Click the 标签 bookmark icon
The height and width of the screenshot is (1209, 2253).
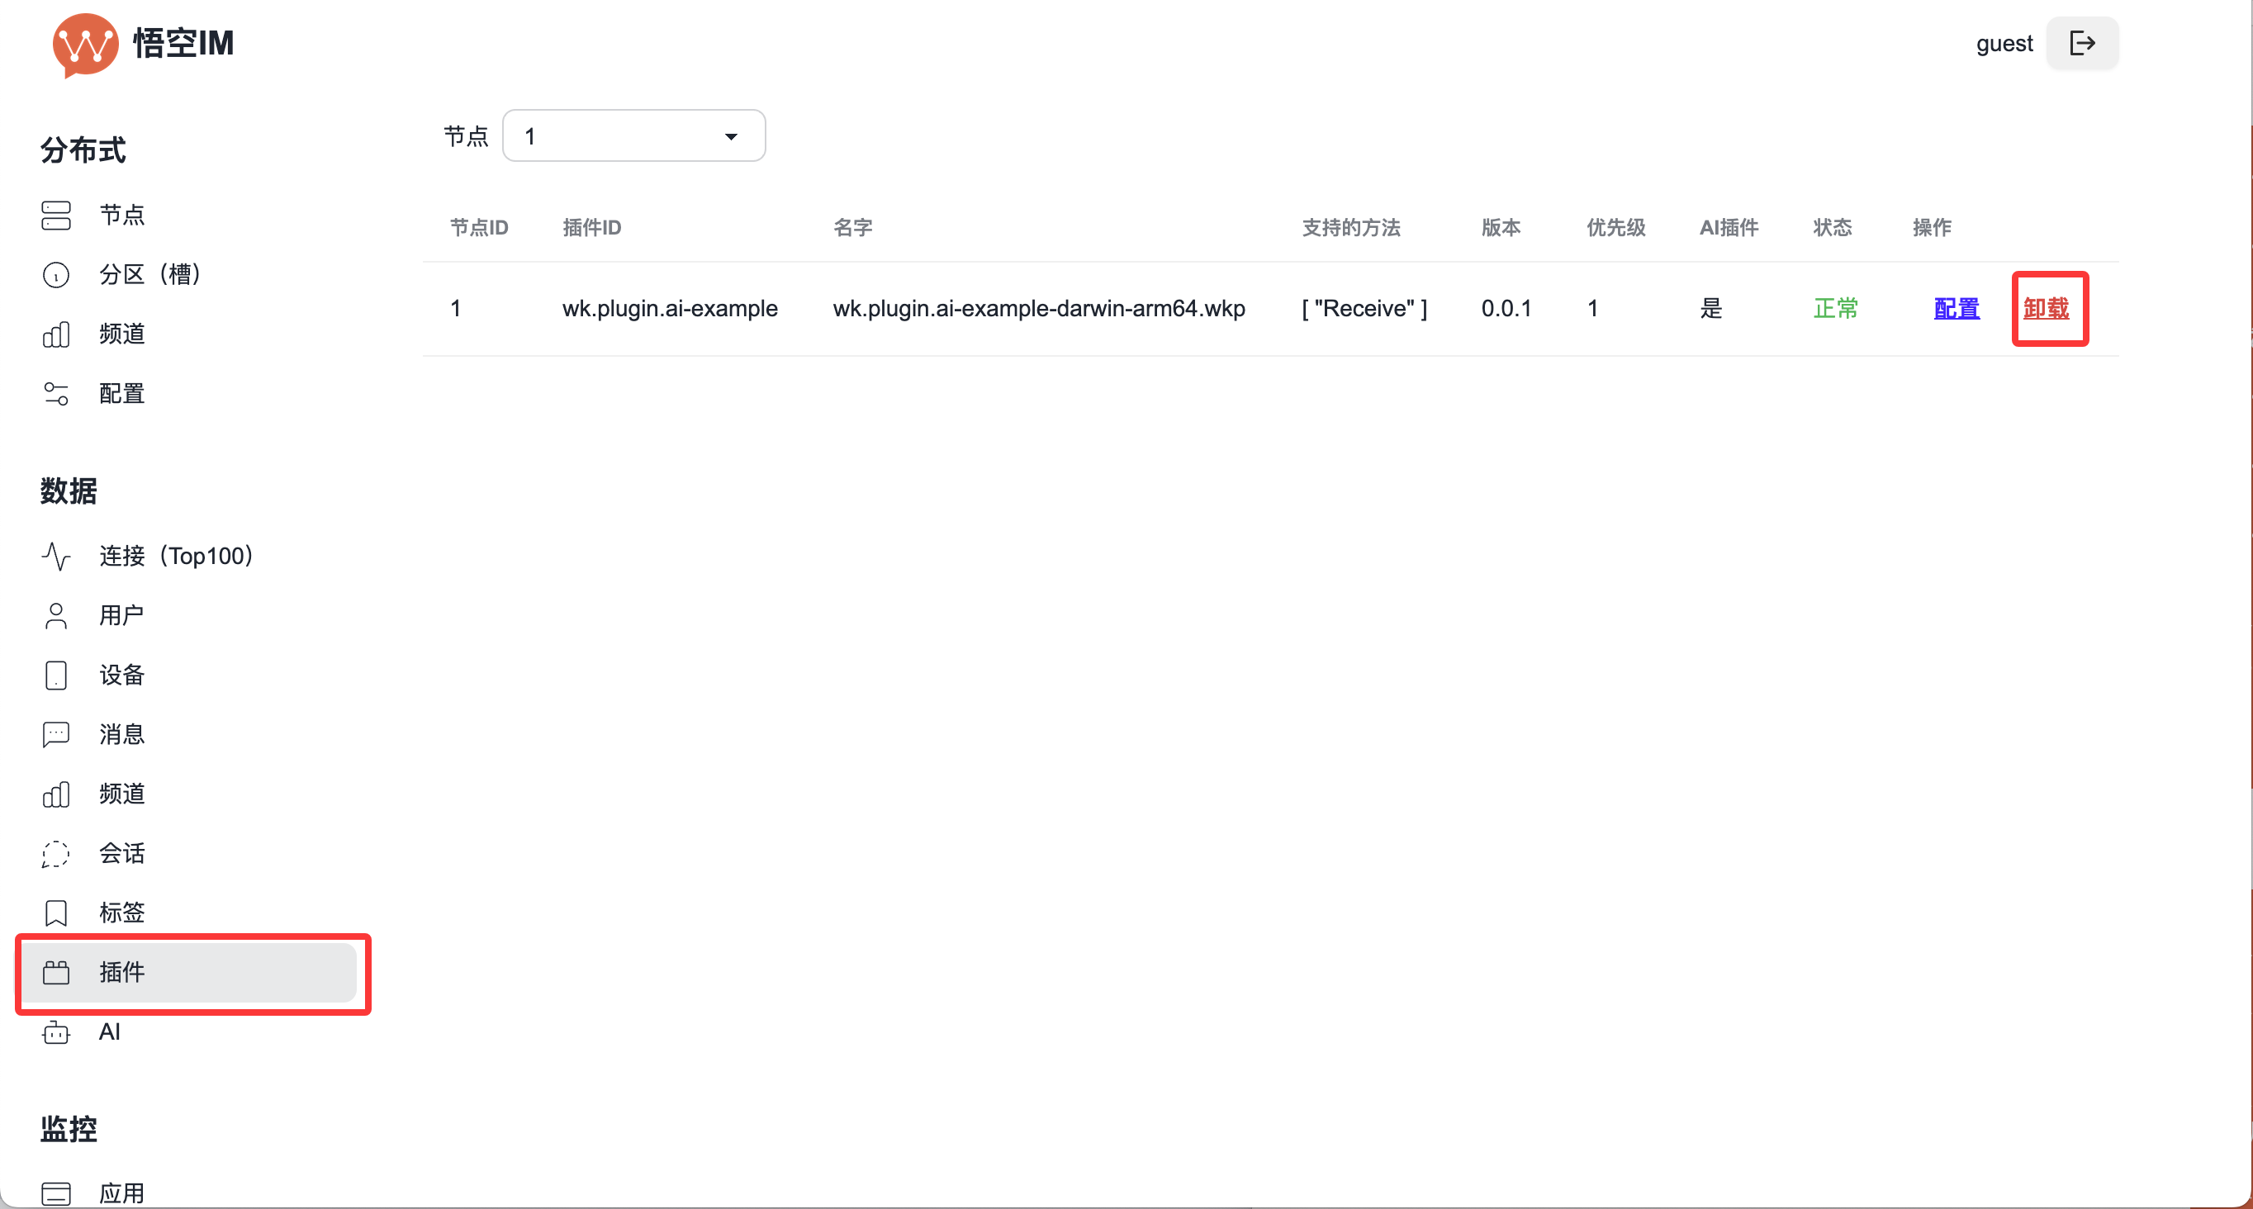click(x=56, y=913)
